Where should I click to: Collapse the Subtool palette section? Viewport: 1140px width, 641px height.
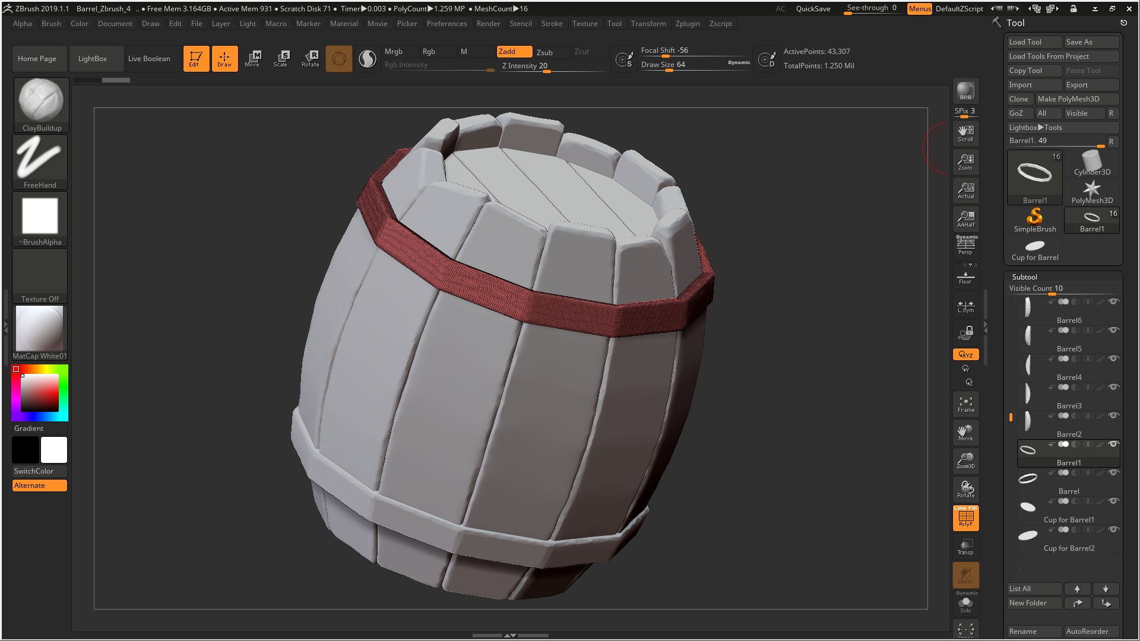click(x=1024, y=277)
